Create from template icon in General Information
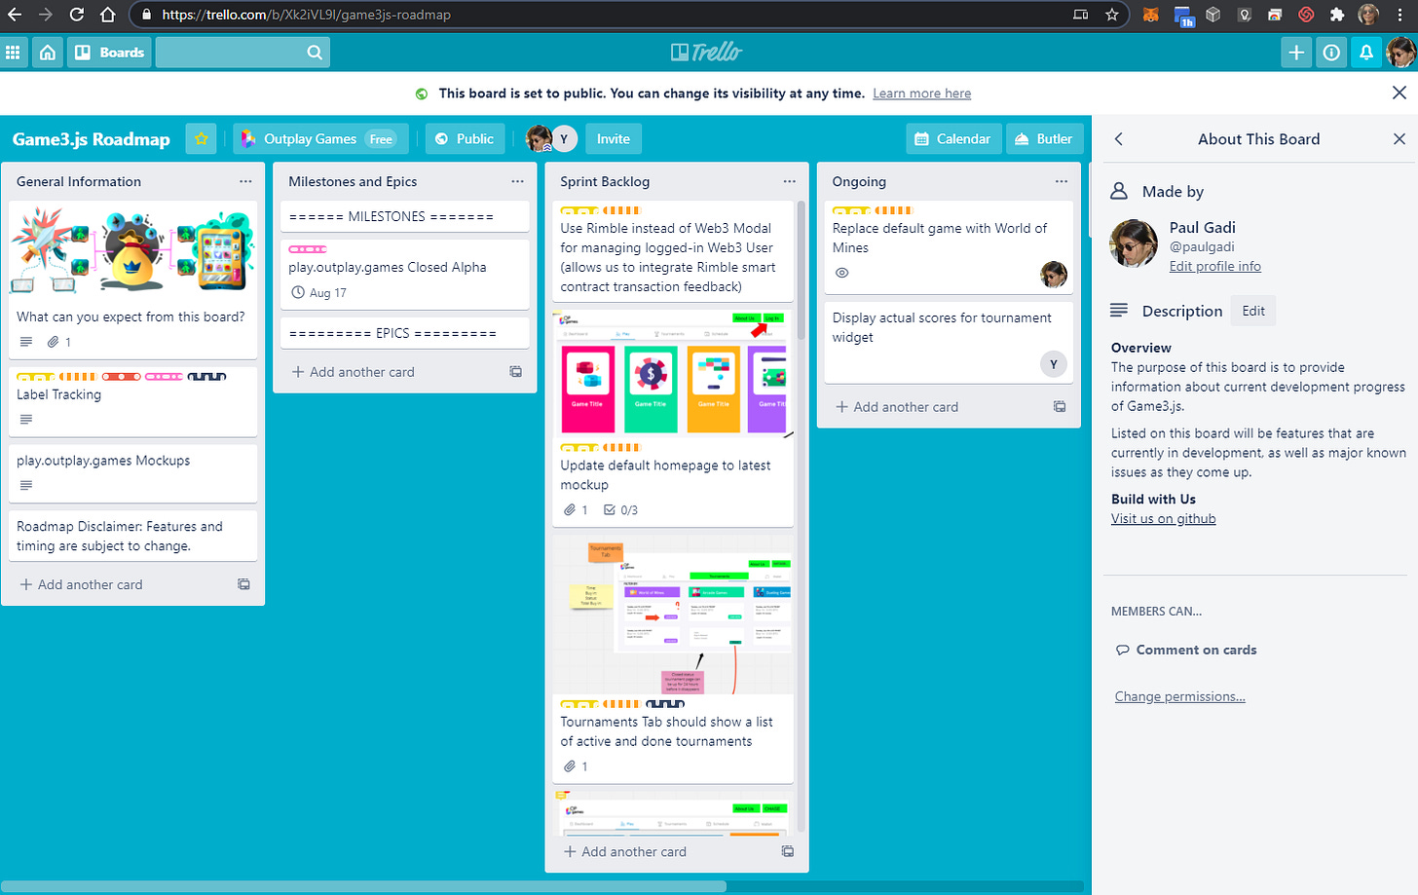Viewport: 1418px width, 895px height. pyautogui.click(x=243, y=585)
